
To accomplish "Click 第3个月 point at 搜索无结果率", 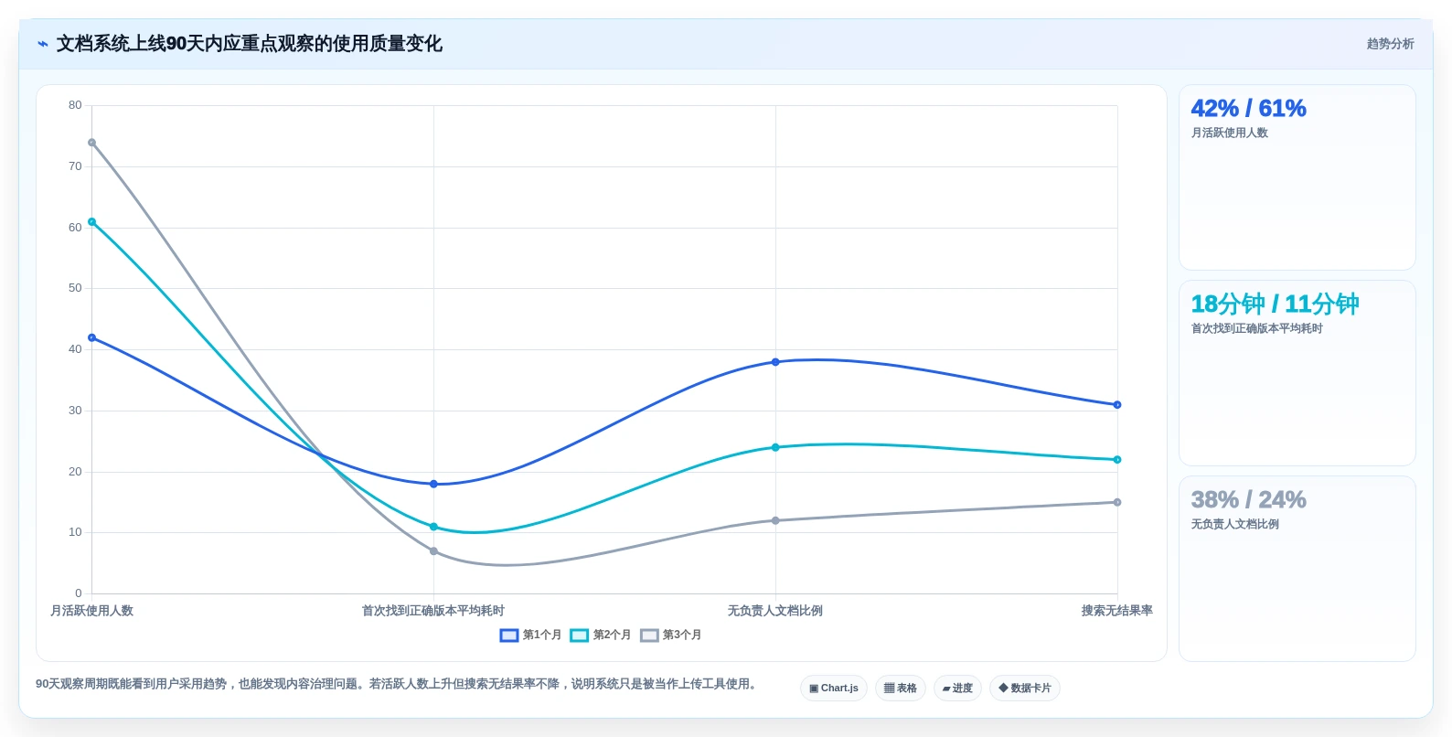I will point(1117,502).
